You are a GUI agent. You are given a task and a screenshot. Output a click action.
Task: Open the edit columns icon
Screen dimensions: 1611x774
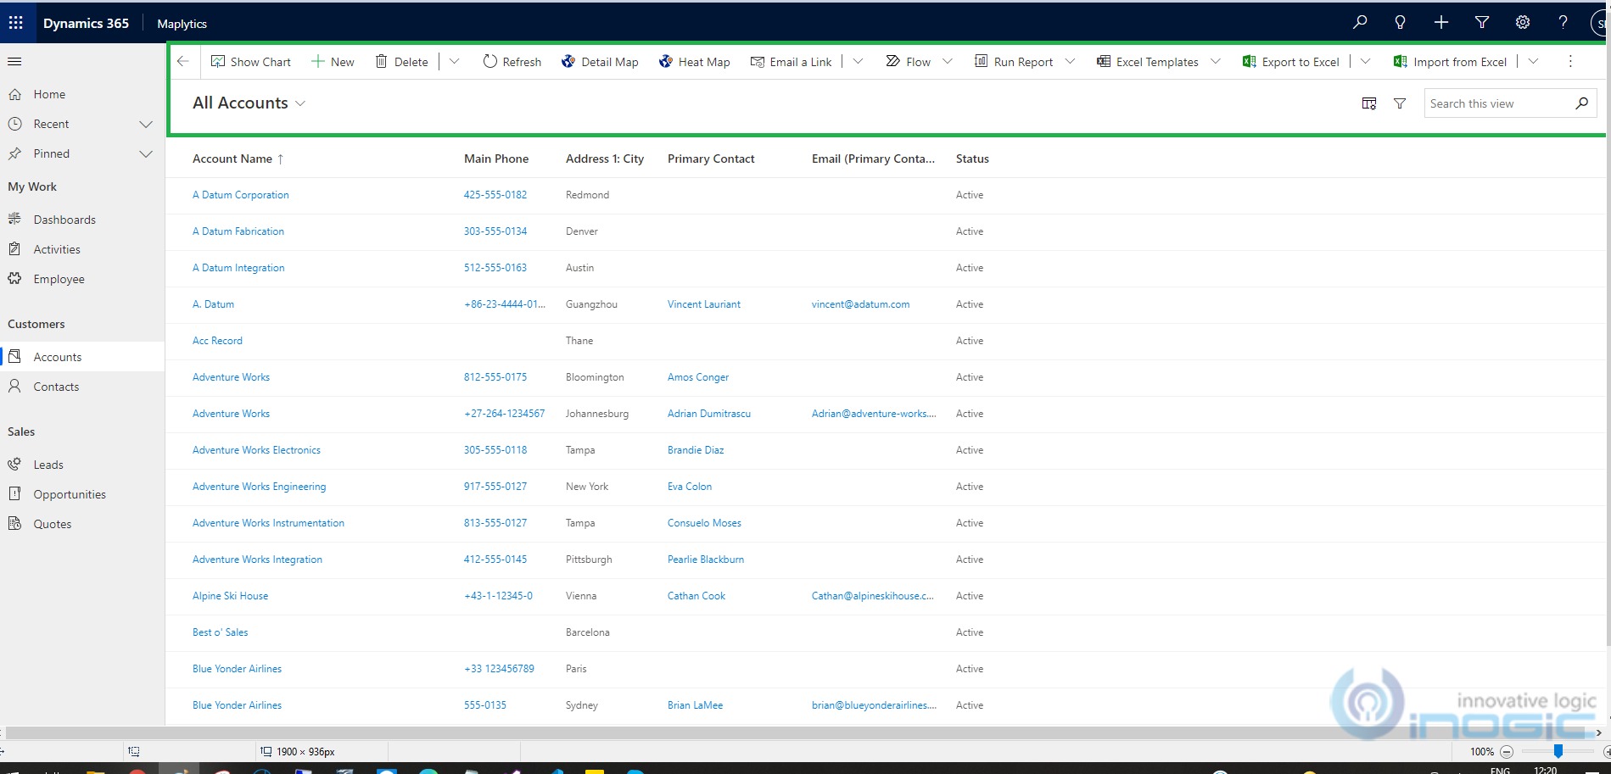pyautogui.click(x=1369, y=103)
